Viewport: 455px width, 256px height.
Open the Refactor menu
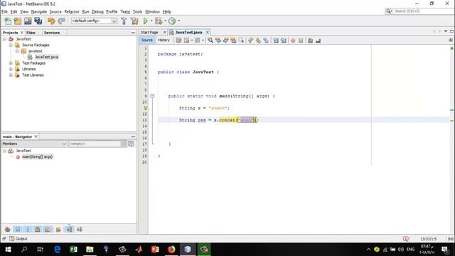pos(72,11)
